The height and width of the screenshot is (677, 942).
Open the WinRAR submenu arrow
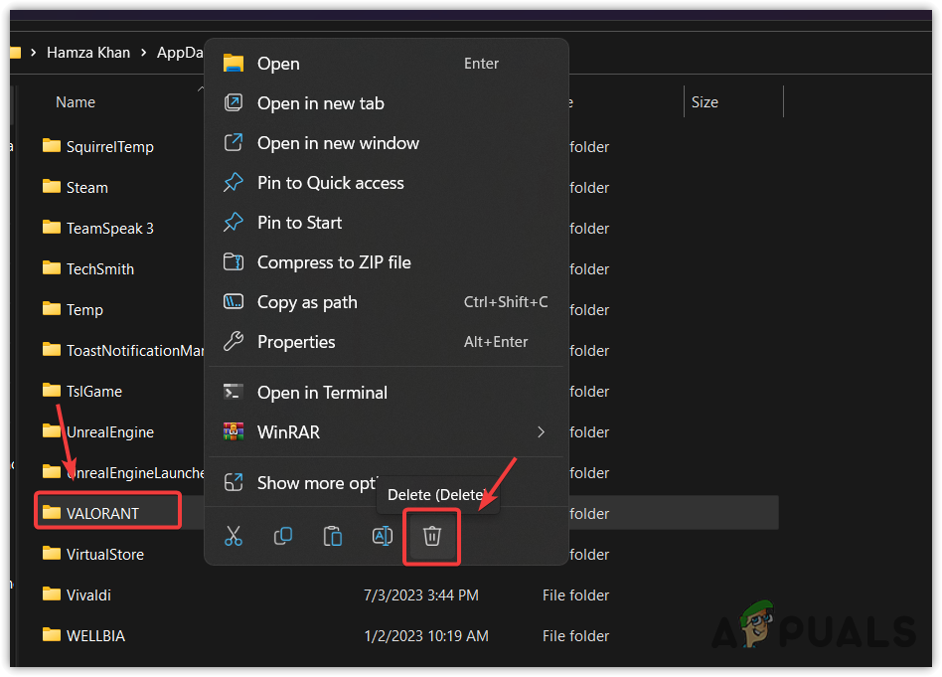[541, 432]
